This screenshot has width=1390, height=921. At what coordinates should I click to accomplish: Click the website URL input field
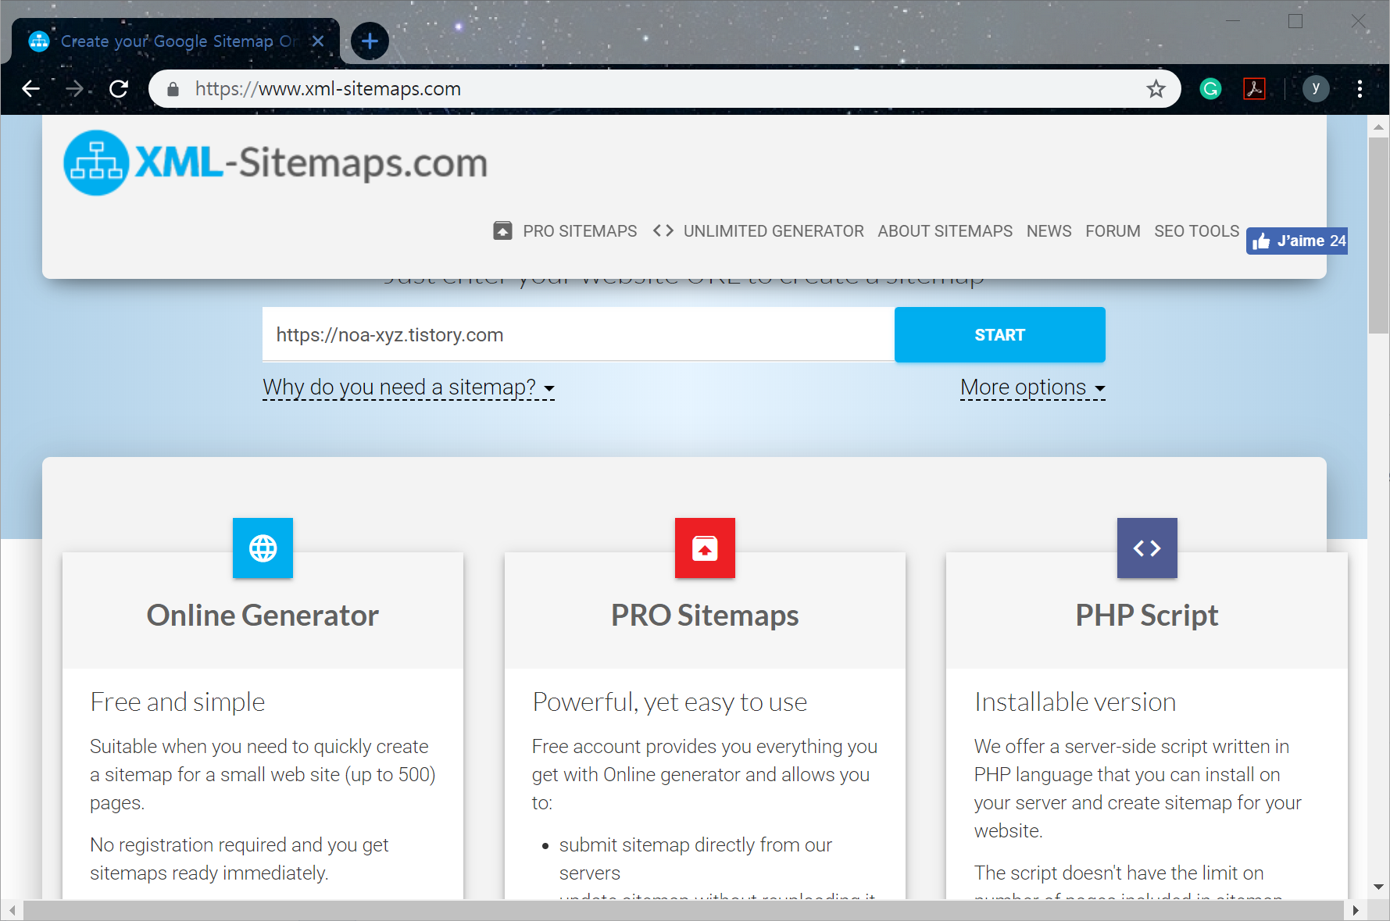click(x=578, y=335)
